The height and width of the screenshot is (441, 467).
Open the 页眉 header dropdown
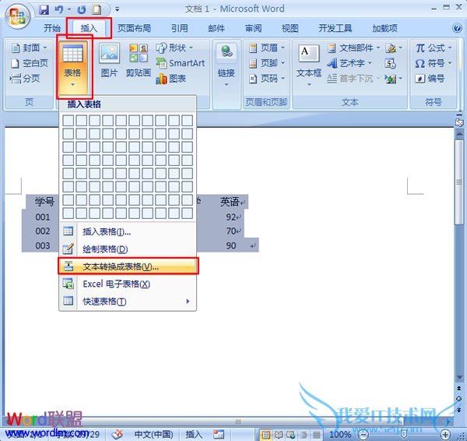coord(267,48)
